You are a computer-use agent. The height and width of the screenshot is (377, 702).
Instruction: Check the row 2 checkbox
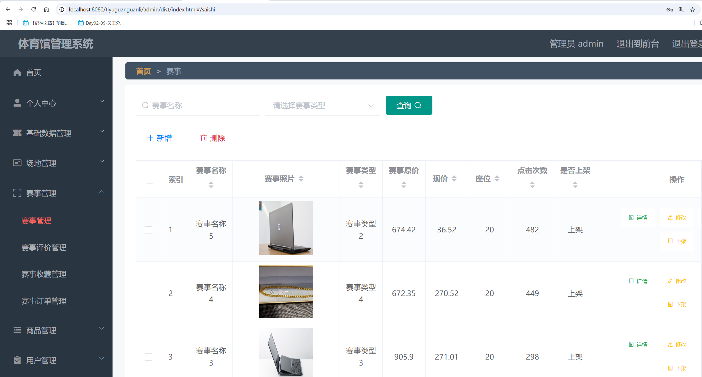[x=149, y=294]
